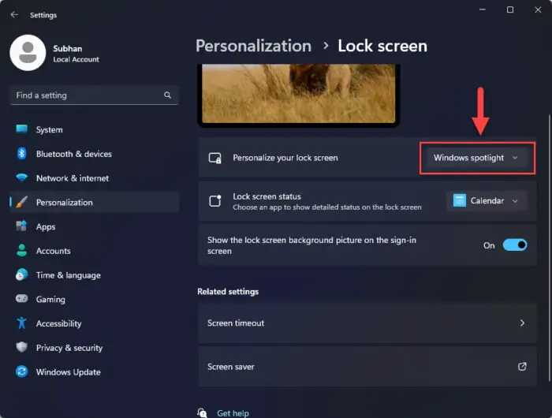Turn off sign-in screen background picture toggle
552x418 pixels.
pyautogui.click(x=514, y=245)
